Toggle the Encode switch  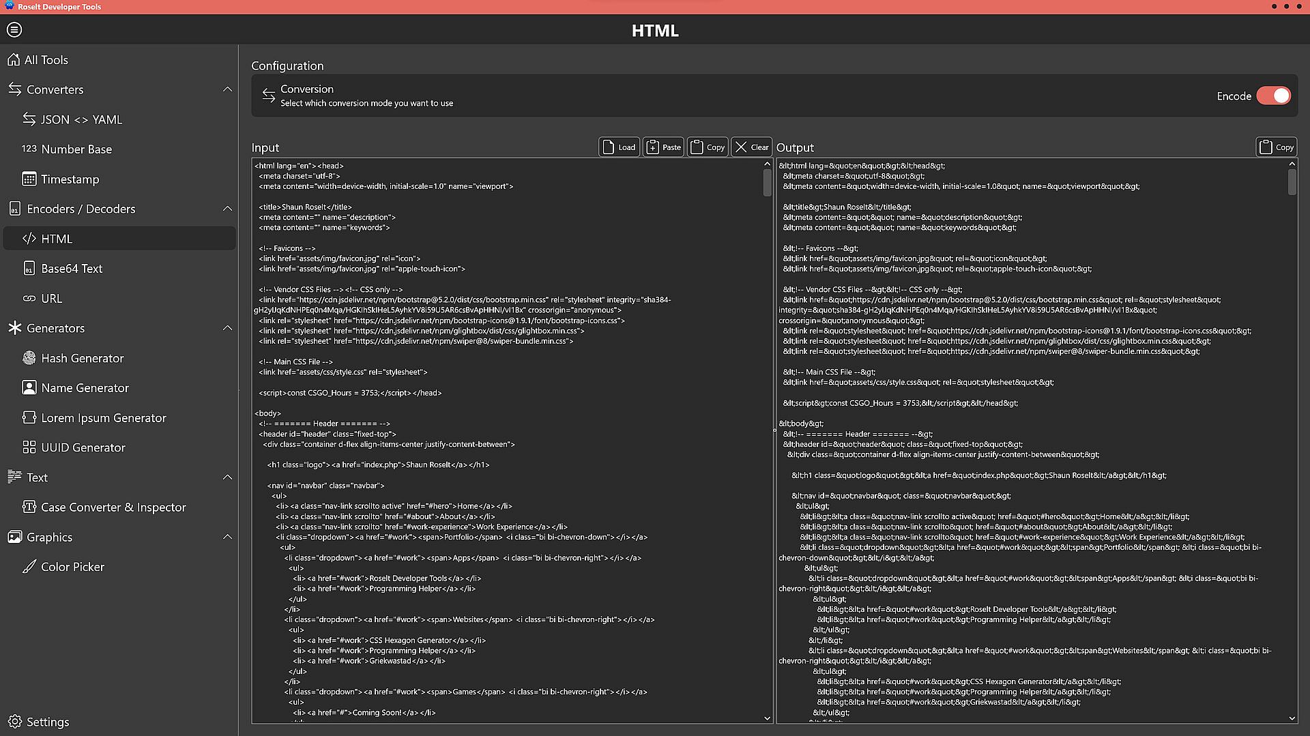(1274, 96)
